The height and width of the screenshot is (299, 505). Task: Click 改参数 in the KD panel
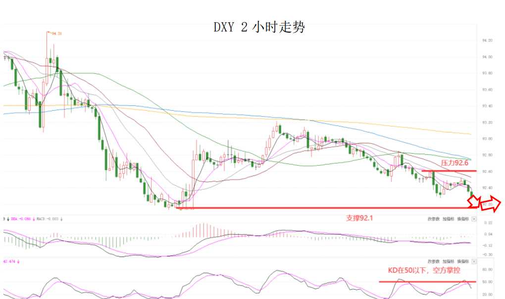coord(434,262)
